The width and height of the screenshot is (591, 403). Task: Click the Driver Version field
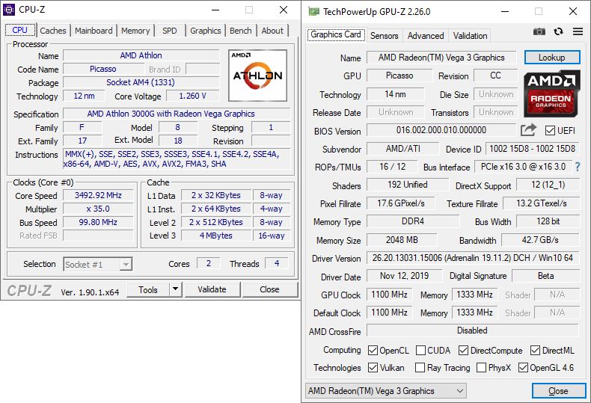tap(473, 258)
